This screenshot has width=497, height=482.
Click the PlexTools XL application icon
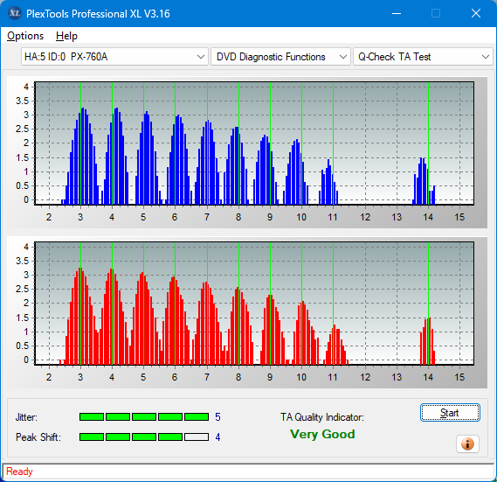(x=14, y=13)
